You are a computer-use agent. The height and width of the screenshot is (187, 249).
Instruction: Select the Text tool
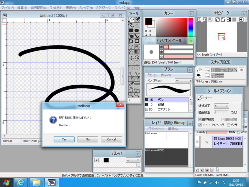point(131,47)
